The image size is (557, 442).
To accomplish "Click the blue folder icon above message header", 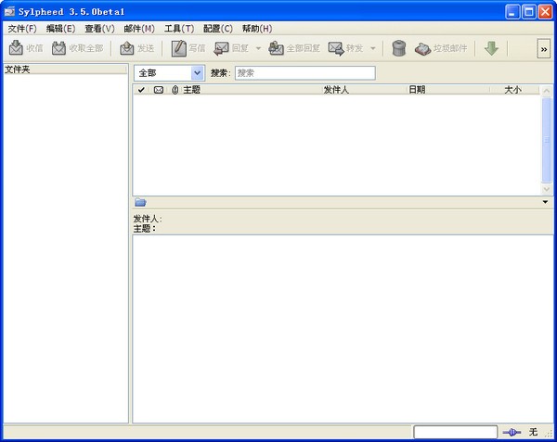I will (141, 202).
